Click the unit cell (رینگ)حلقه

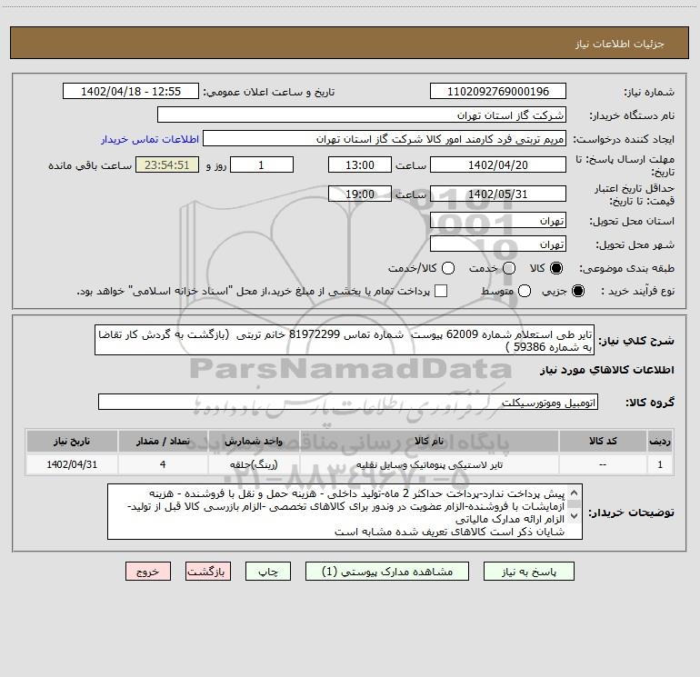point(254,464)
